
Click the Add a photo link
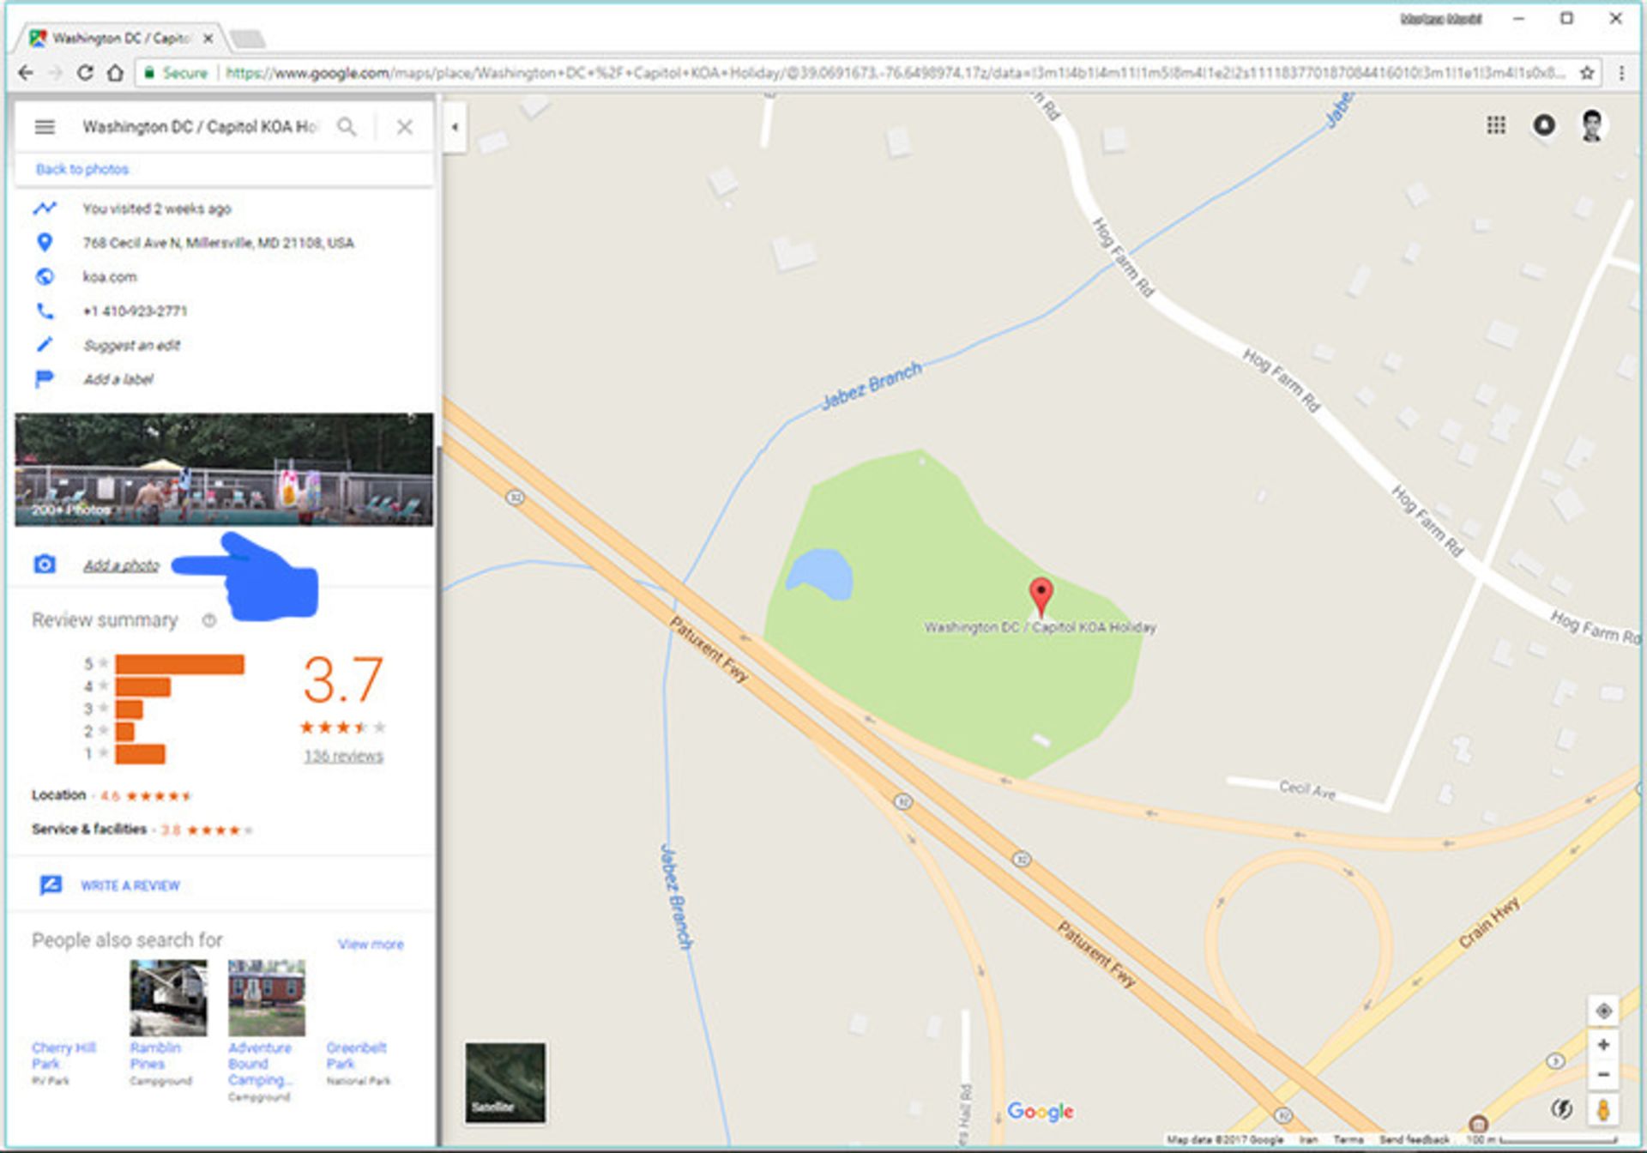[121, 565]
